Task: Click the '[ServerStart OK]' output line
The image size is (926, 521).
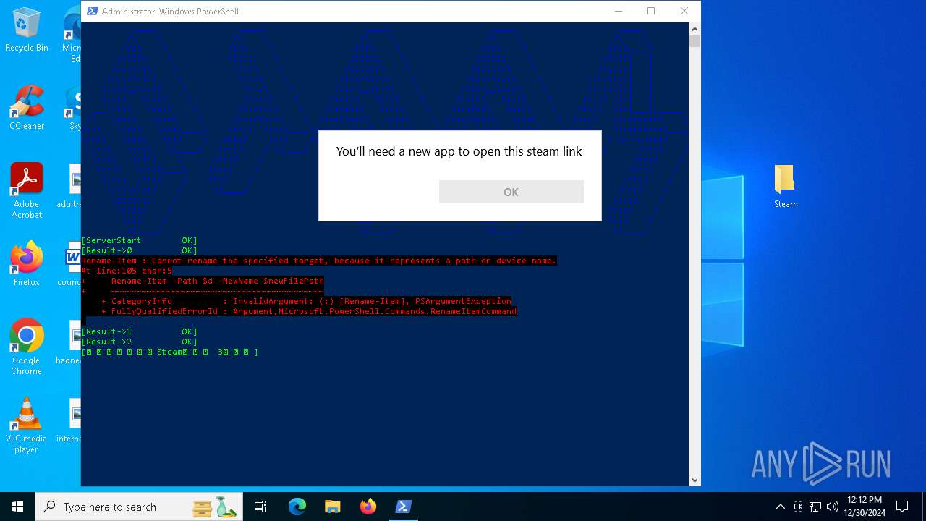Action: tap(139, 240)
